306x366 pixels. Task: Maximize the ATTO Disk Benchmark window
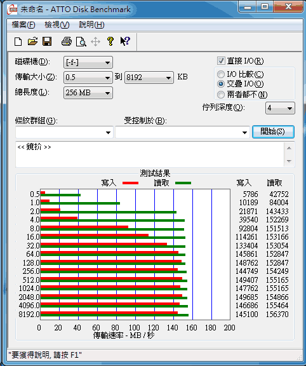coord(265,7)
